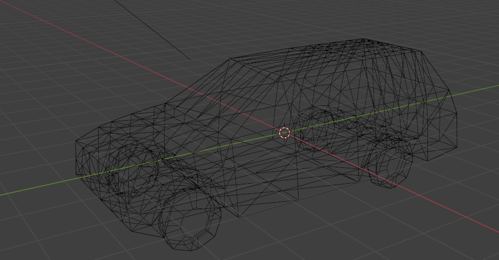
Task: Click empty grid floor below the car
Action: tap(307, 235)
